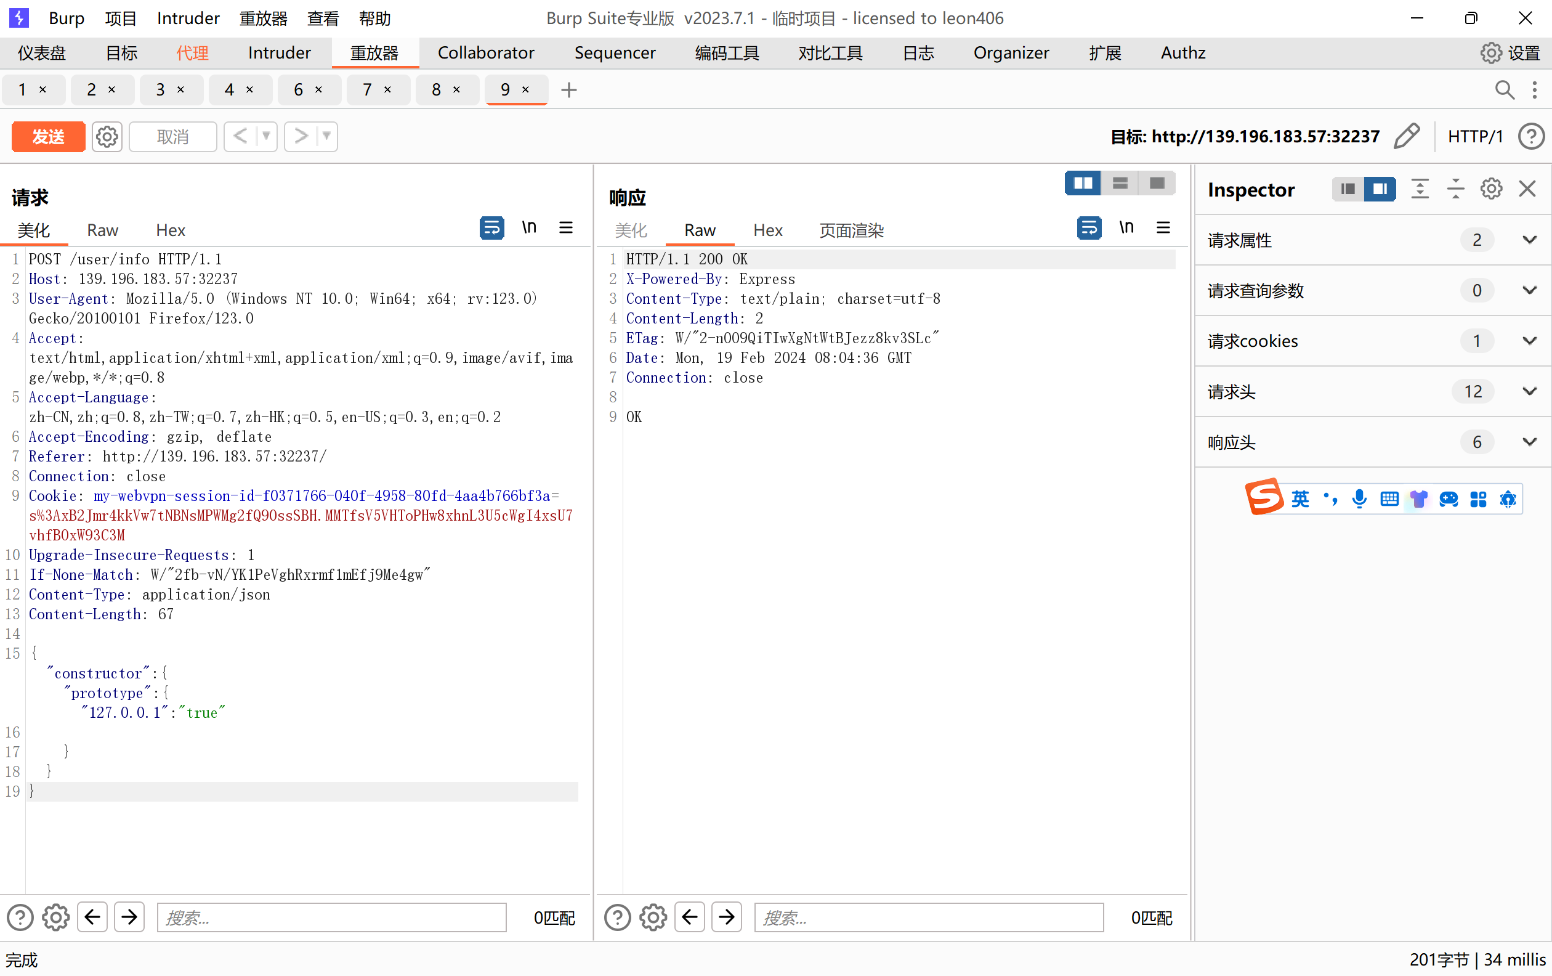Open the 代理 proxy main tab
This screenshot has height=976, width=1552.
192,53
